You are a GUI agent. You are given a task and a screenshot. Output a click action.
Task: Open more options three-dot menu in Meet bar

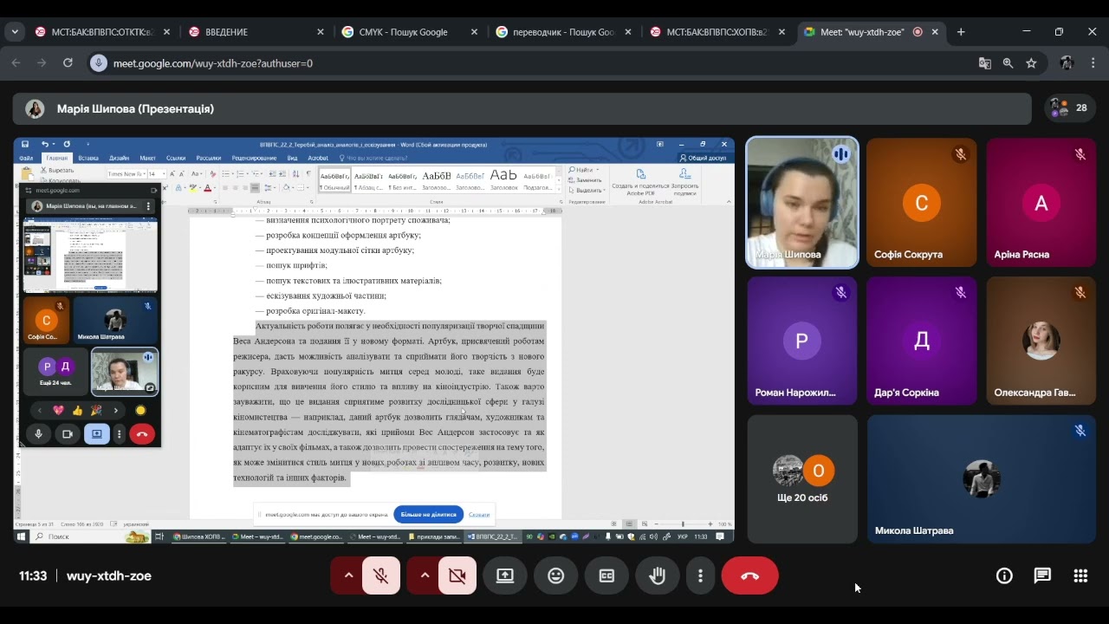[700, 575]
